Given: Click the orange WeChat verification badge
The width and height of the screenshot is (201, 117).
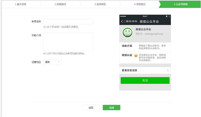Looking at the screenshot, I should pos(136,56).
